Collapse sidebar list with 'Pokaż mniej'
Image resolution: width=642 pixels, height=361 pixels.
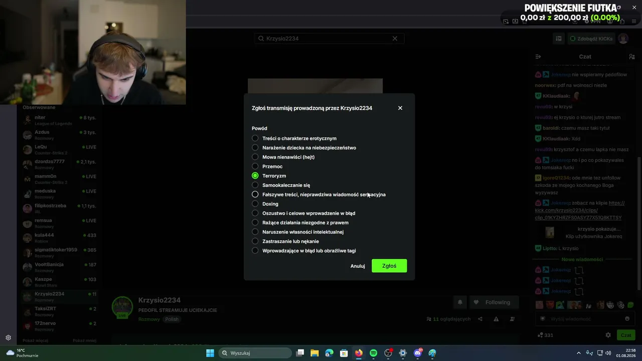point(84,341)
